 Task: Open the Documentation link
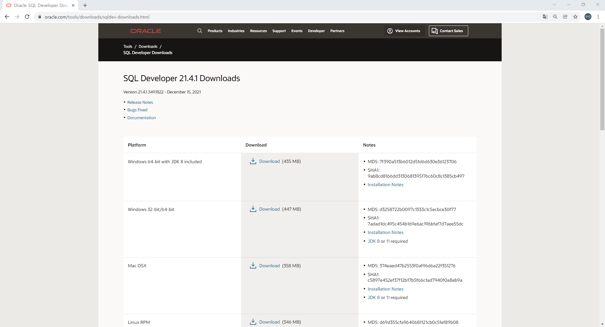click(141, 118)
